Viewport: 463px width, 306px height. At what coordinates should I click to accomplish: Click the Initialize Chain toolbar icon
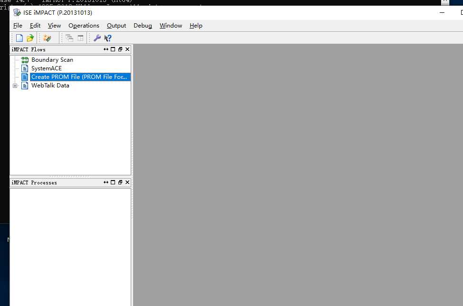pos(47,38)
